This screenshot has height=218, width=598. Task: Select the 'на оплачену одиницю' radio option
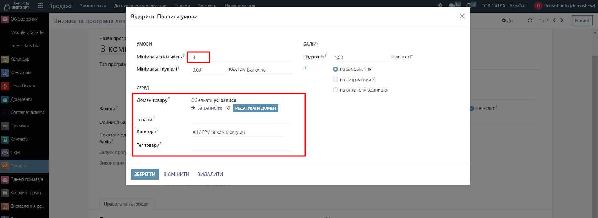pos(335,90)
